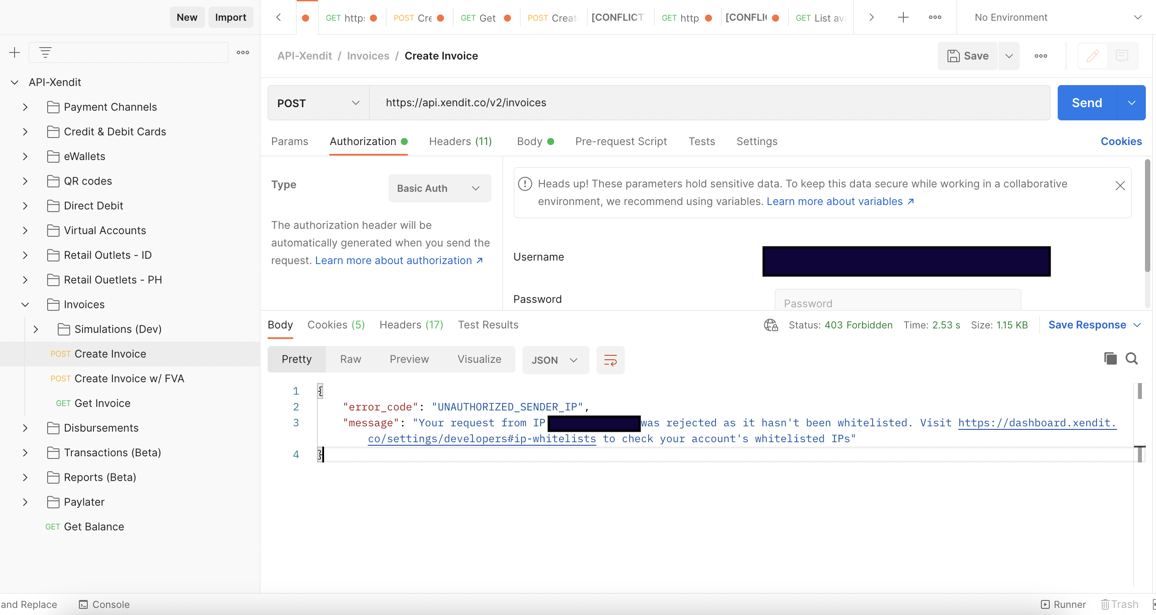Screen dimensions: 1156x615
Task: Click the Import button
Action: pyautogui.click(x=230, y=17)
